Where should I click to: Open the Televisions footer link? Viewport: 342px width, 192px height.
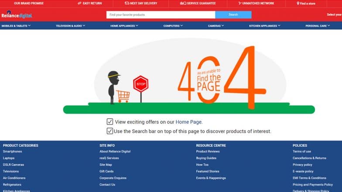coord(11,172)
